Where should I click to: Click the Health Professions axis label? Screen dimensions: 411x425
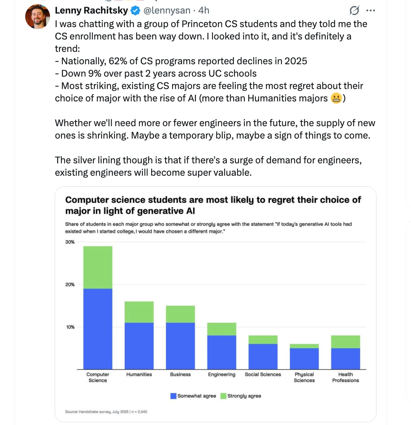345,377
